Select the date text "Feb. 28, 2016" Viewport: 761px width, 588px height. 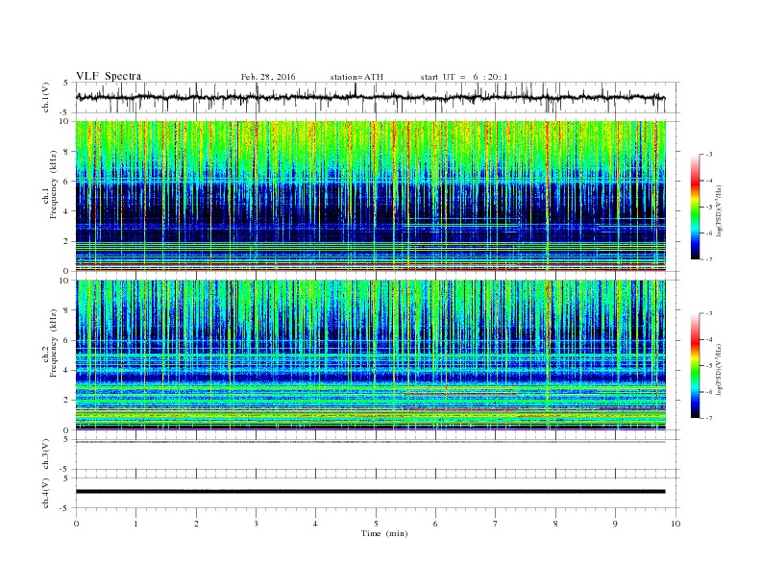268,77
